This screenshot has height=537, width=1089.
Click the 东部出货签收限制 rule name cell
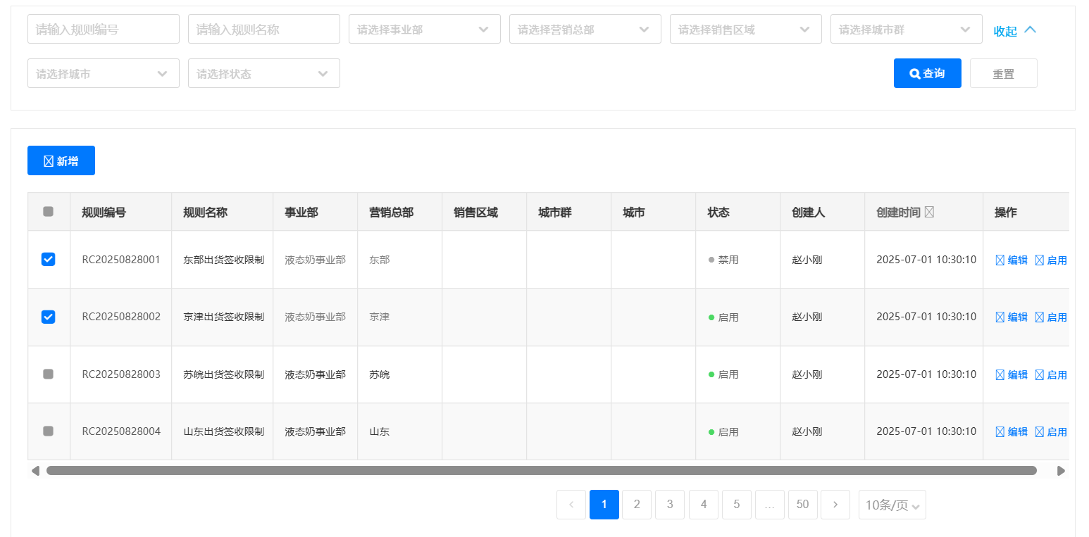[x=223, y=260]
